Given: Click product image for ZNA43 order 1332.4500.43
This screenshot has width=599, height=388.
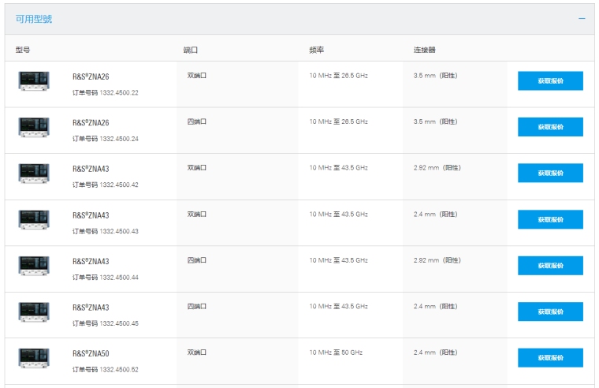Looking at the screenshot, I should point(34,219).
